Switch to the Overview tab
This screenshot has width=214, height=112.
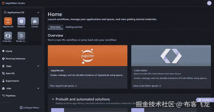pos(55,27)
